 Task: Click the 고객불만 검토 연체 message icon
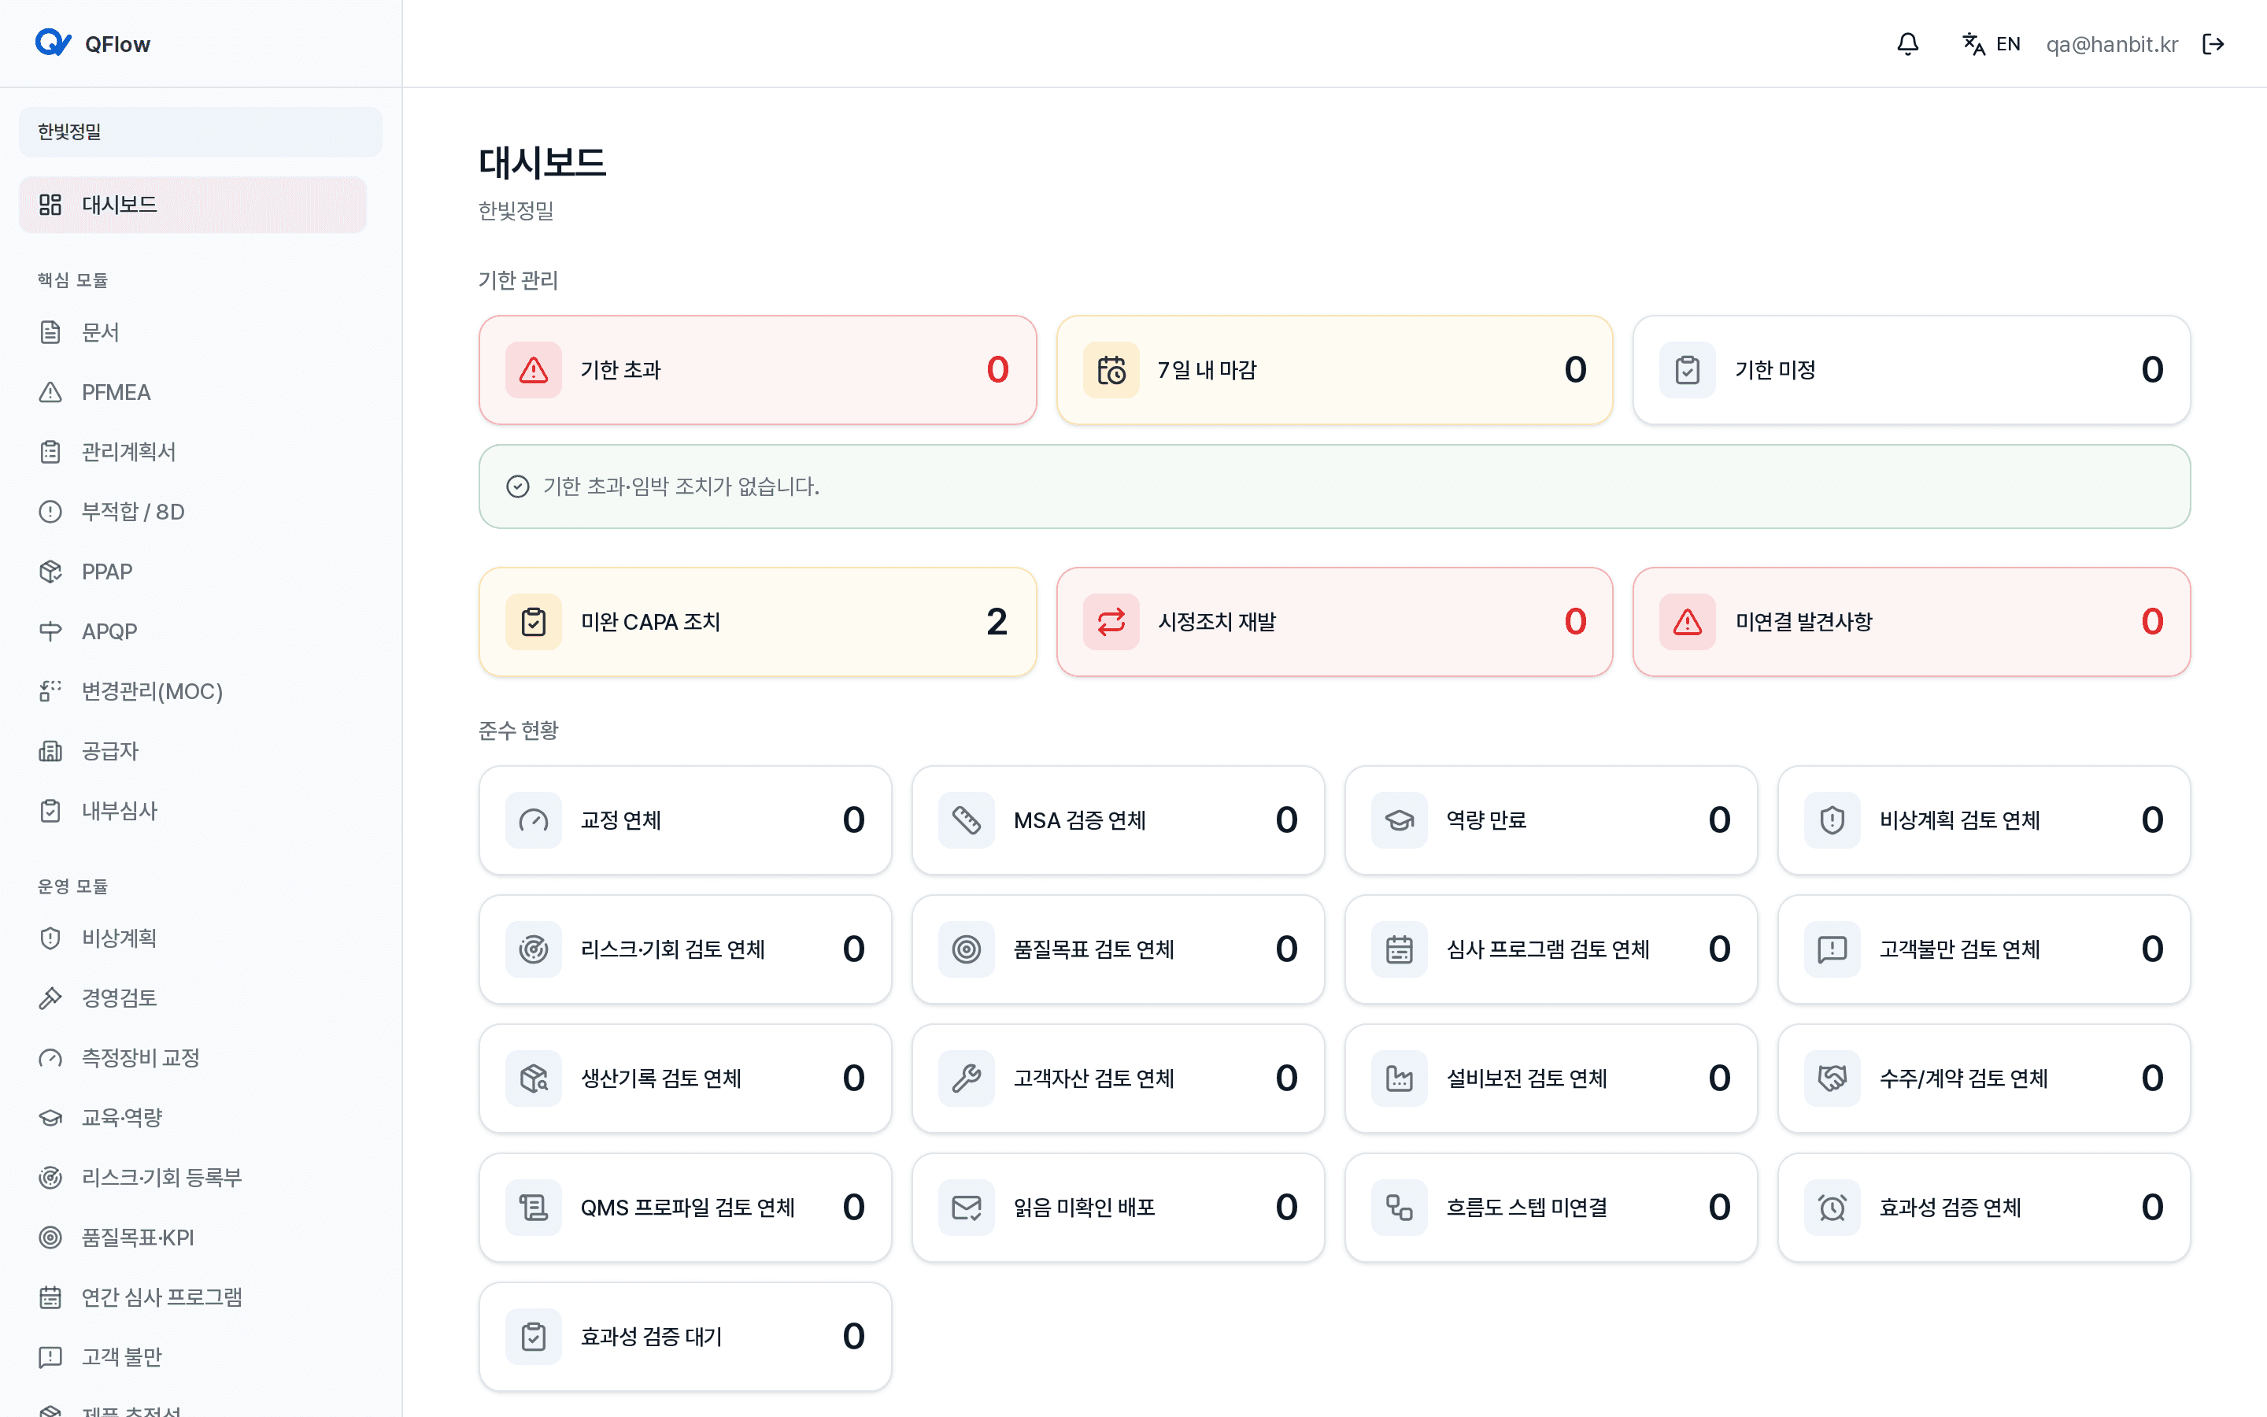point(1832,949)
